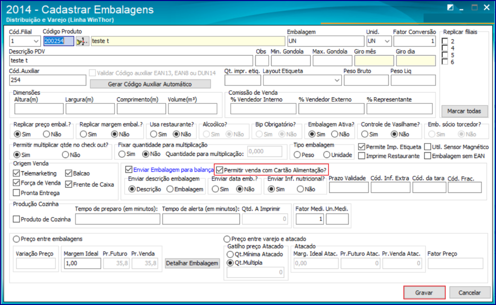
Task: Select Não for Embalagem Ativa
Action: click(335, 134)
